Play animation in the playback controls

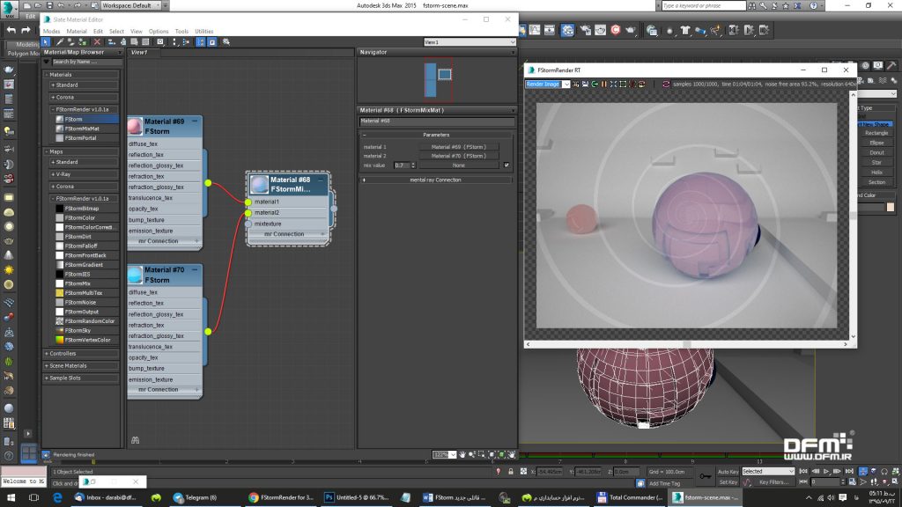tap(826, 472)
